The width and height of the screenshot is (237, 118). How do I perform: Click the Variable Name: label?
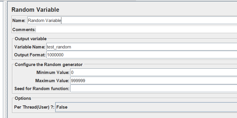(x=30, y=47)
